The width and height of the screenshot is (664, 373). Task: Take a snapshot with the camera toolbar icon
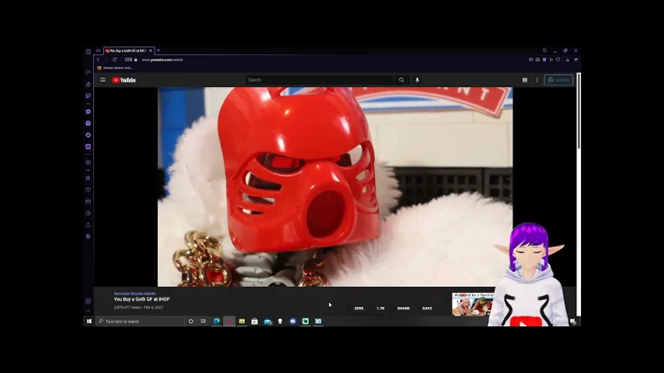coord(537,60)
